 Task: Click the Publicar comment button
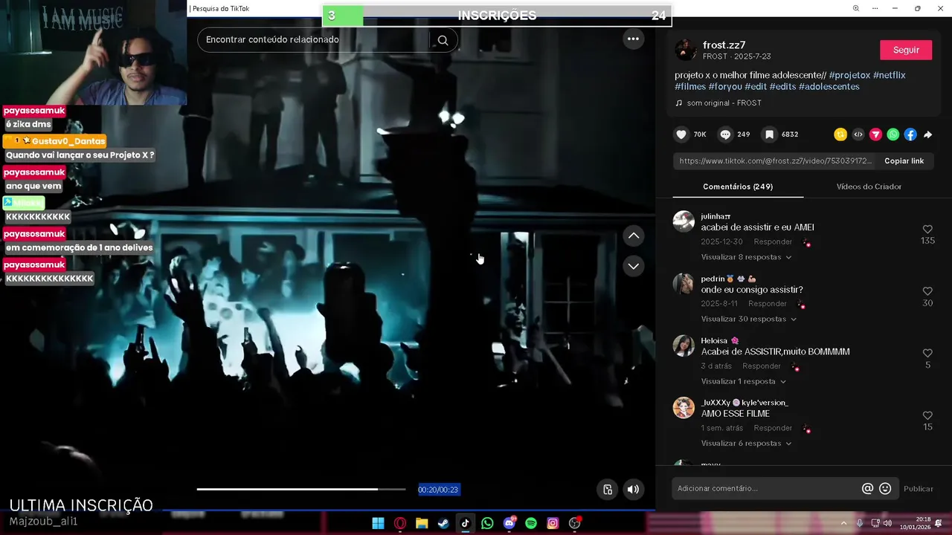point(918,488)
